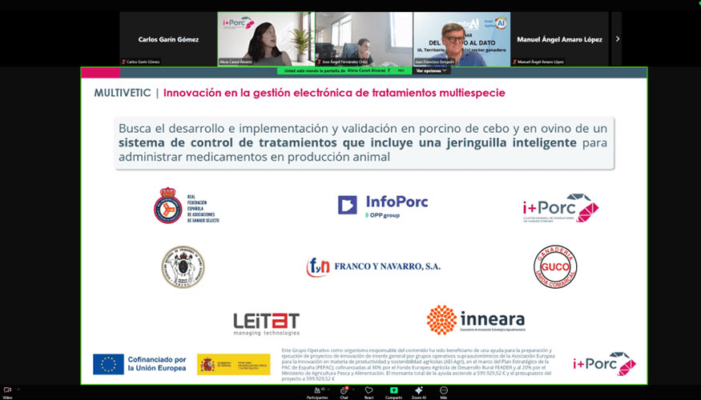Click the Video camera icon in toolbar
This screenshot has width=701, height=400.
tap(6, 390)
